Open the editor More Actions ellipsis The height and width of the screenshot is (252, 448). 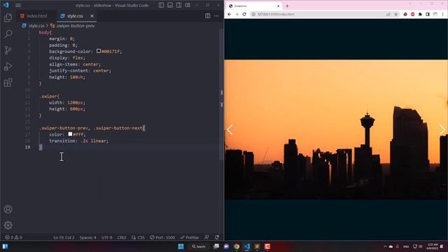(216, 16)
